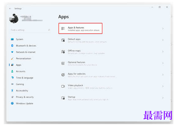The height and width of the screenshot is (125, 178).
Task: Click the Startup icon
Action: click(x=63, y=98)
